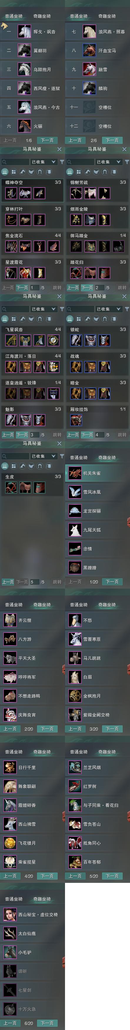Click the empty 十一 空槽位 slot
Viewport: 130px width, 1030px height.
pyautogui.click(x=97, y=107)
